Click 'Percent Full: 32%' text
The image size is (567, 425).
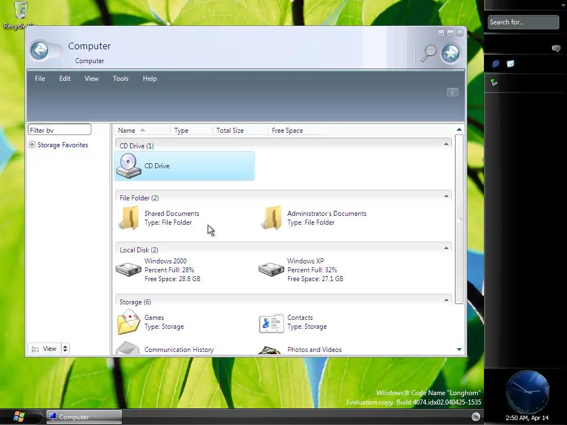click(x=312, y=270)
